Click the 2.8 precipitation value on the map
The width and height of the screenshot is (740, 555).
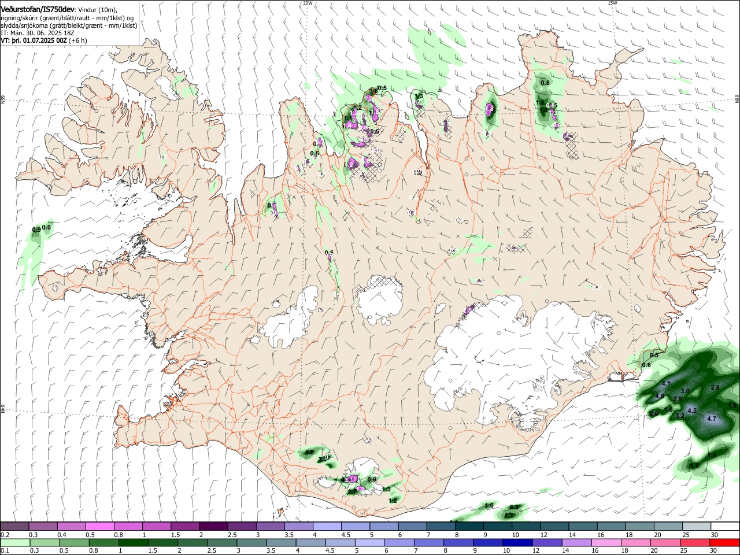coord(715,387)
